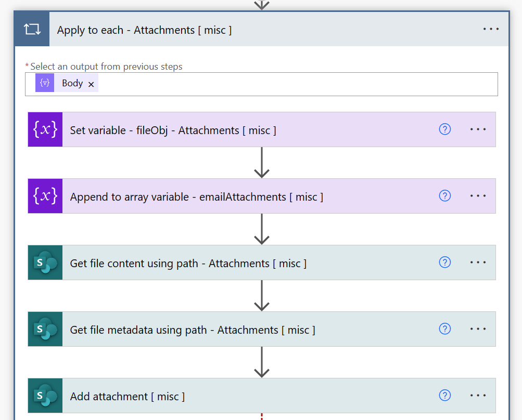Click the dynamic content icon on Body token
The image size is (522, 420).
(x=44, y=83)
